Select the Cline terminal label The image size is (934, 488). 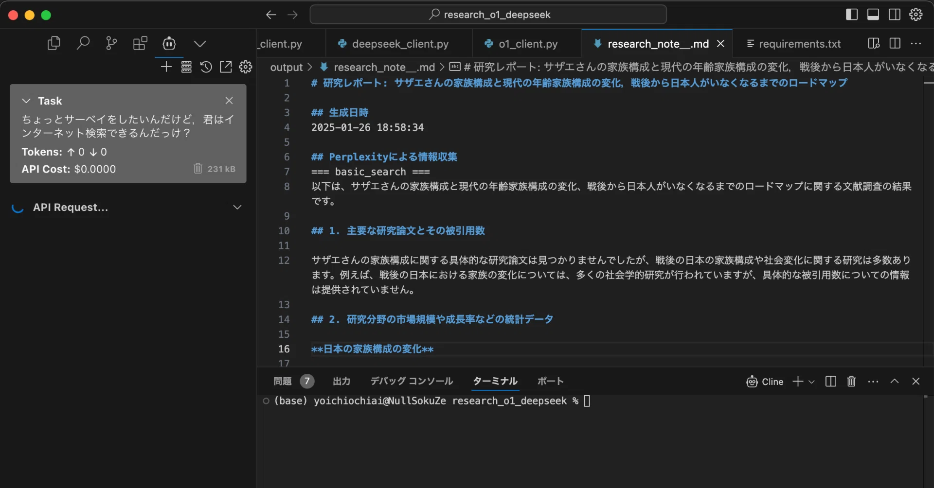[765, 382]
